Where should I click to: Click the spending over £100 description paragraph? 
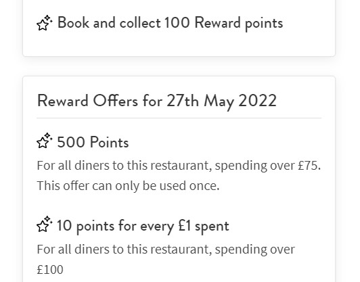(166, 259)
